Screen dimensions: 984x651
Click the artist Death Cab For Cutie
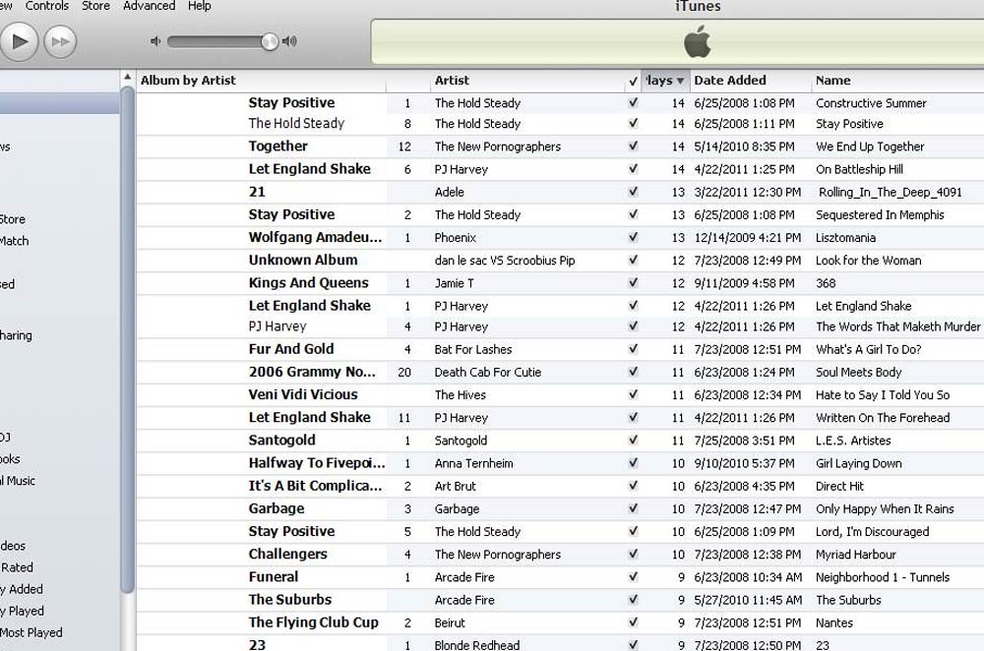click(488, 372)
